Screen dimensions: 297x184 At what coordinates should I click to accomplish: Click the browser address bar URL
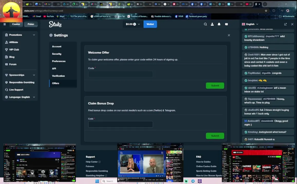tap(44, 11)
